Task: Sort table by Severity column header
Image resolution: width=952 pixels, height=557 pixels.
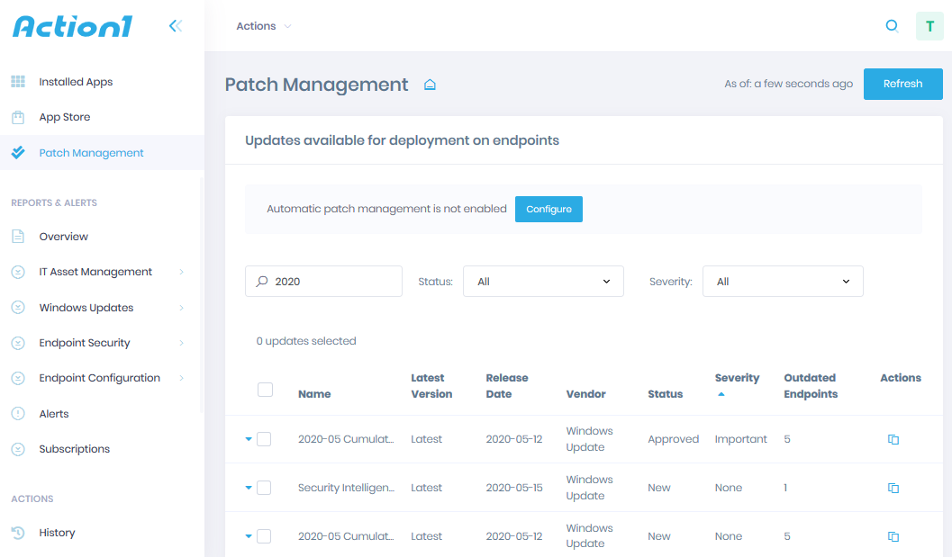Action: (737, 378)
